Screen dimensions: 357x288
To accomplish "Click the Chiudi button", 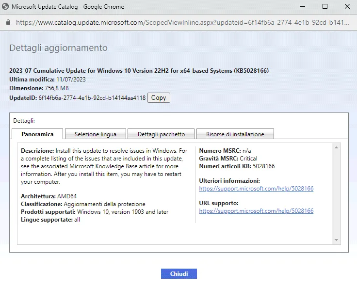I will (179, 273).
